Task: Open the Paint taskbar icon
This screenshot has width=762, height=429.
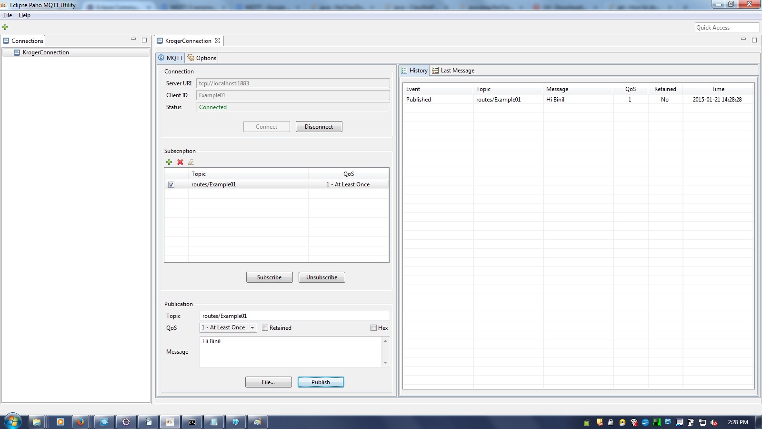Action: [x=257, y=422]
